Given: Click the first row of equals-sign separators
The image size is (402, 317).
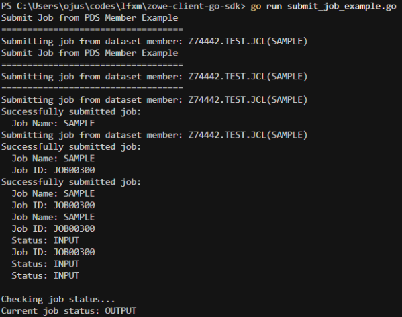Looking at the screenshot, I should 93,30.
